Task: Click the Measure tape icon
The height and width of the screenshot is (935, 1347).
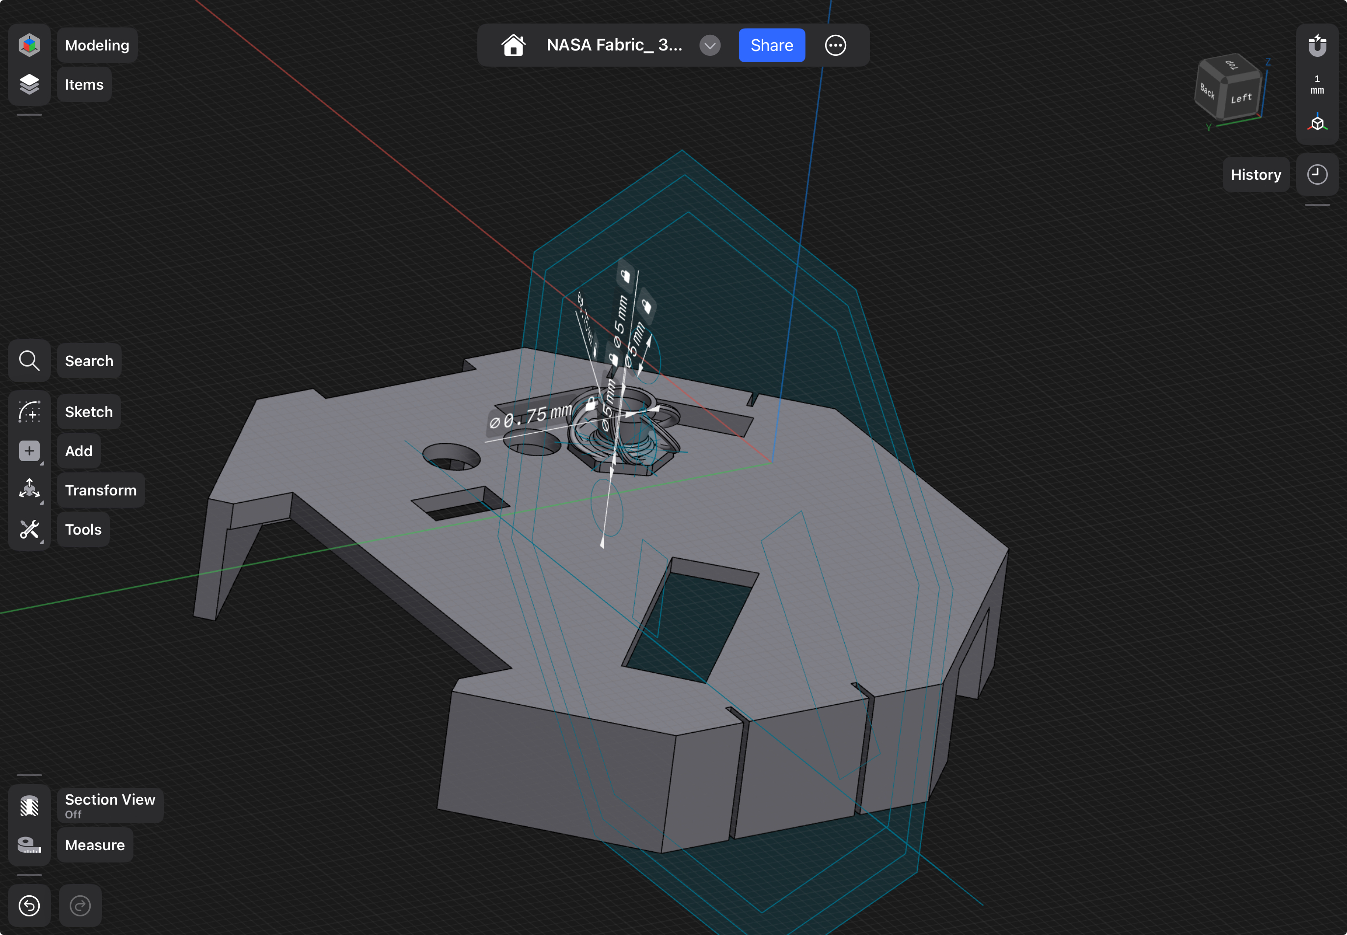Action: coord(29,845)
